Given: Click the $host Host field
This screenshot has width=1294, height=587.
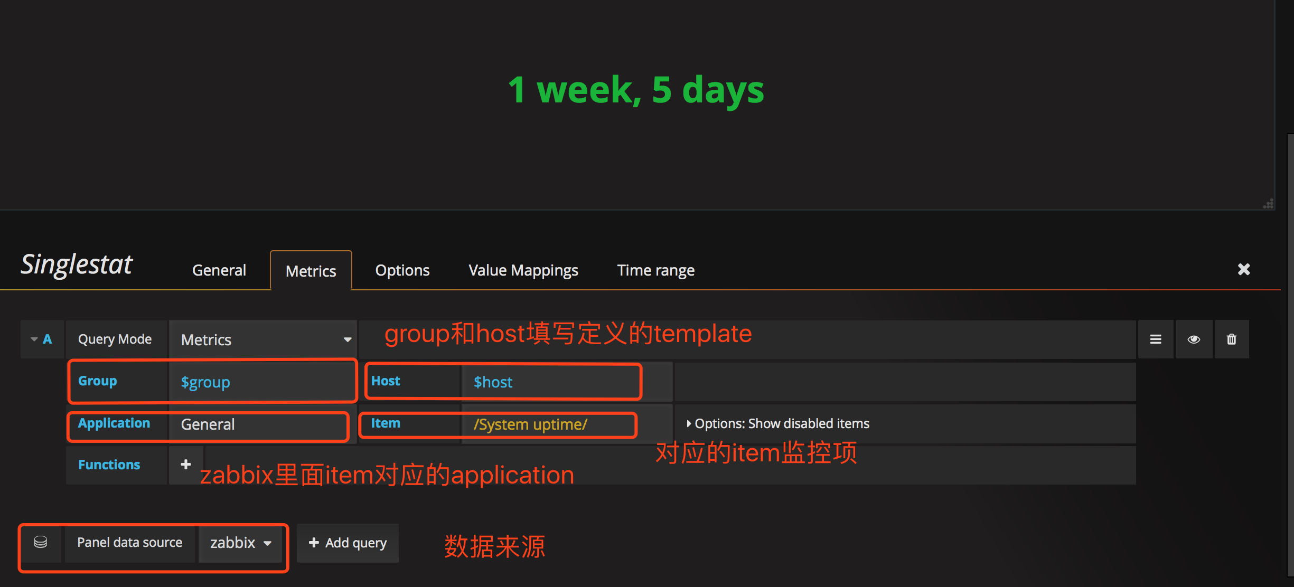Looking at the screenshot, I should [549, 382].
